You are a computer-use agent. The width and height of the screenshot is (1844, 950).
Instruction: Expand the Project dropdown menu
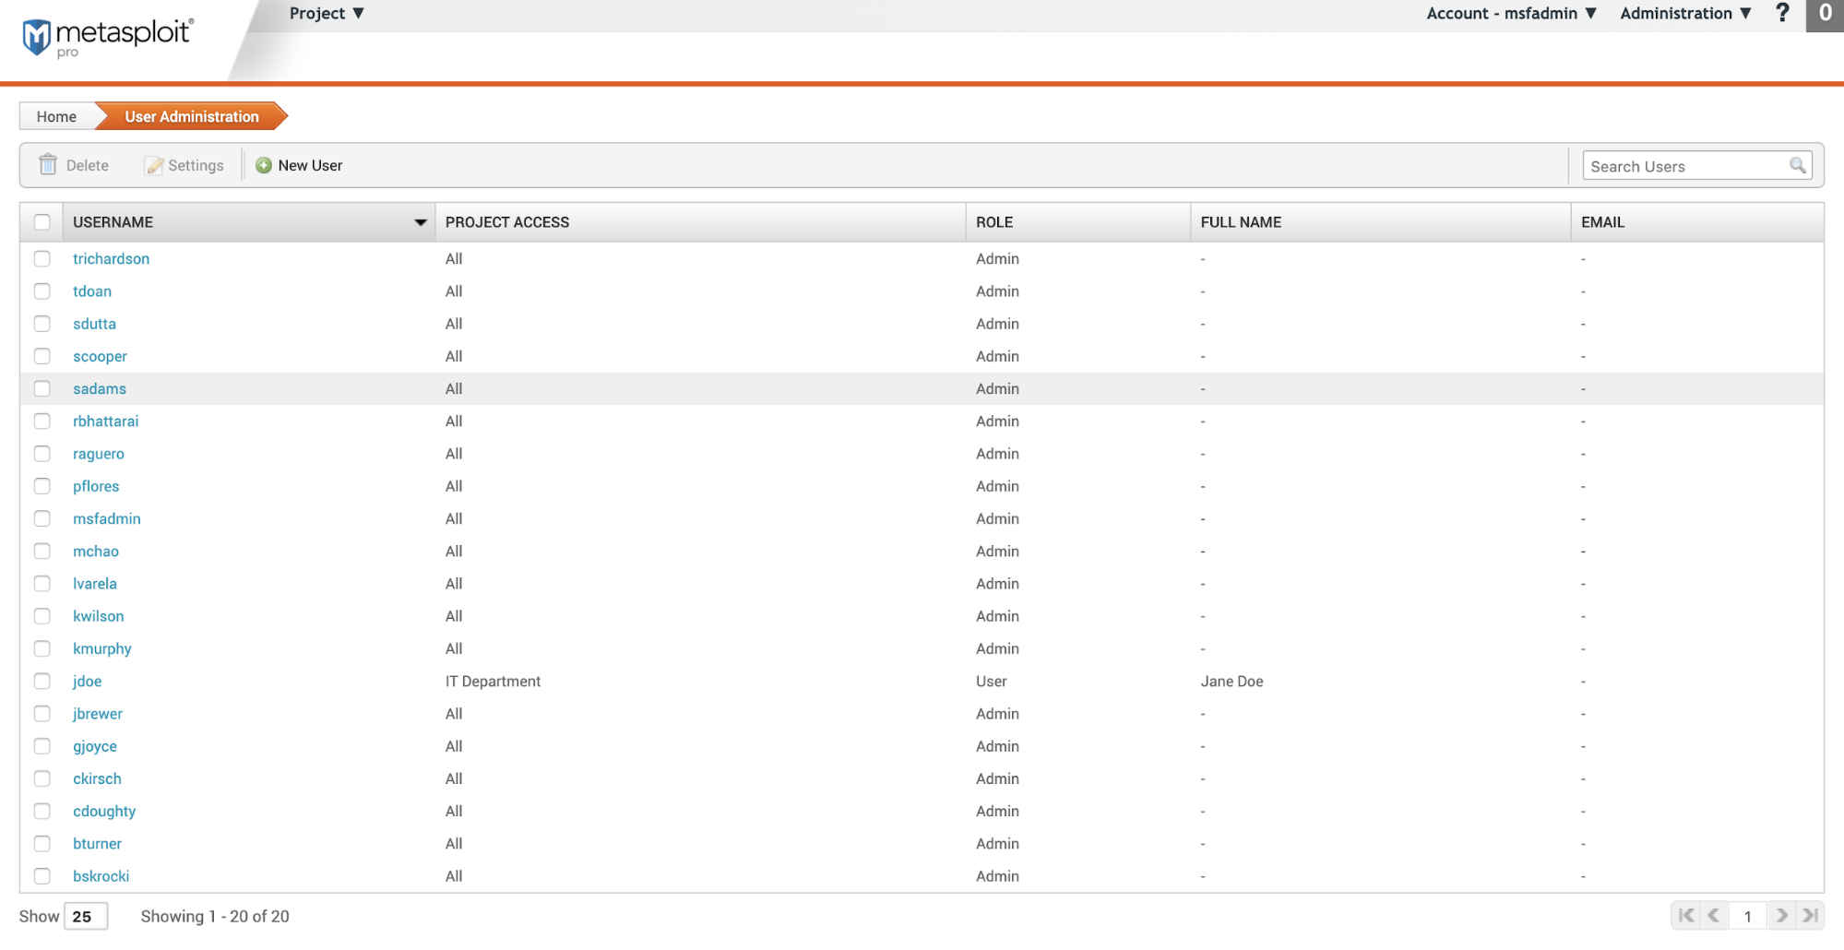(x=327, y=14)
